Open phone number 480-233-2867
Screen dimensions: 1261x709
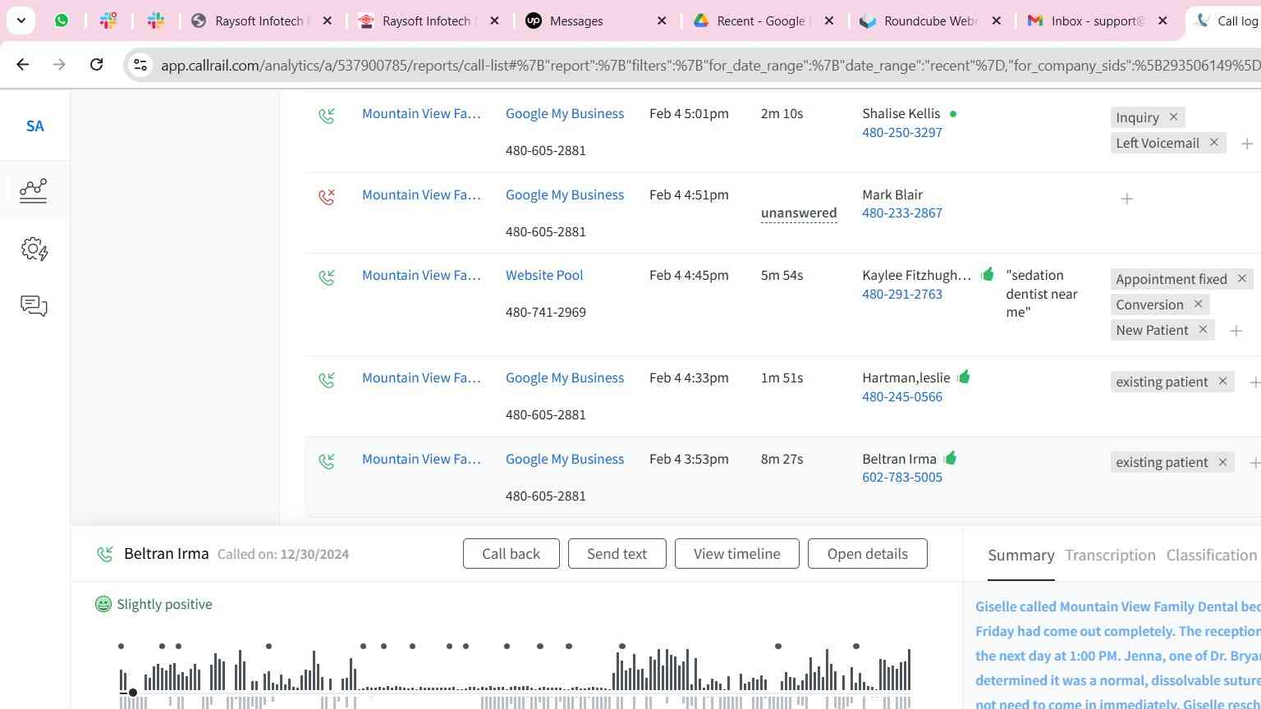coord(902,213)
